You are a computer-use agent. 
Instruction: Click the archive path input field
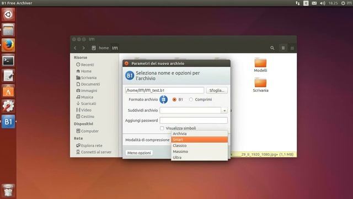(164, 90)
